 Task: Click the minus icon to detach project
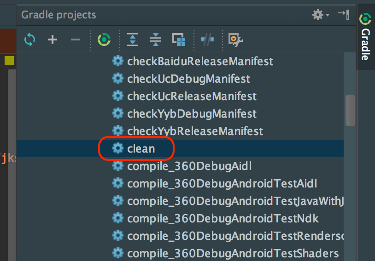pos(76,40)
